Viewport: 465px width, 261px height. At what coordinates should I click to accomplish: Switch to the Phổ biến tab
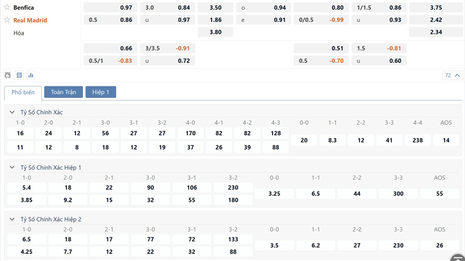[x=23, y=92]
